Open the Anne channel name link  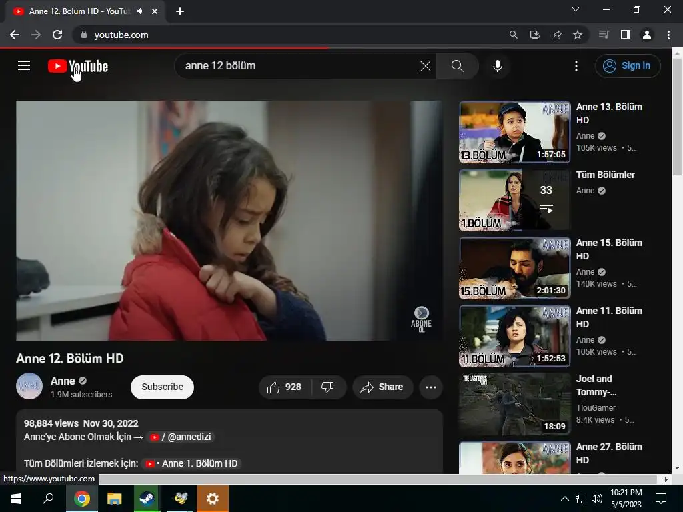(63, 381)
